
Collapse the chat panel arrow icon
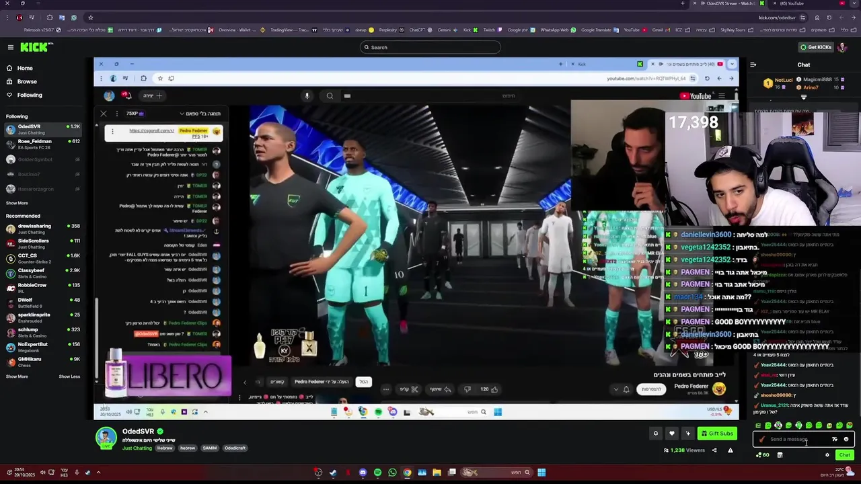(753, 65)
